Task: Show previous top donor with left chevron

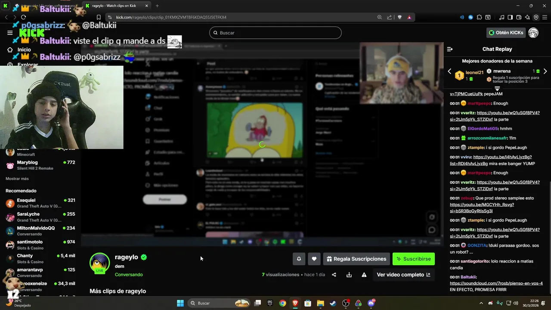Action: pos(449,71)
